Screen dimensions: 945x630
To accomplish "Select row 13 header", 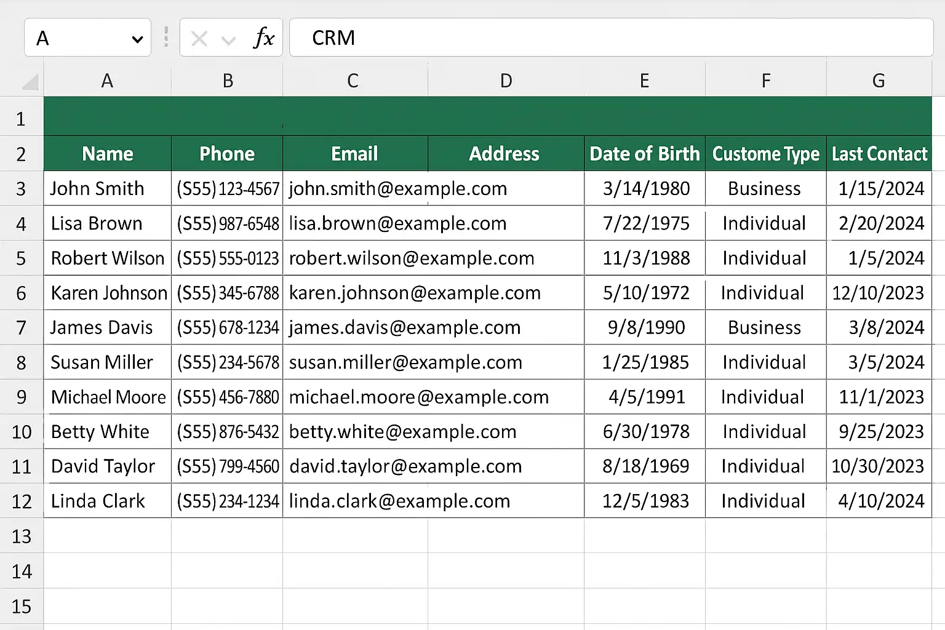I will (21, 536).
